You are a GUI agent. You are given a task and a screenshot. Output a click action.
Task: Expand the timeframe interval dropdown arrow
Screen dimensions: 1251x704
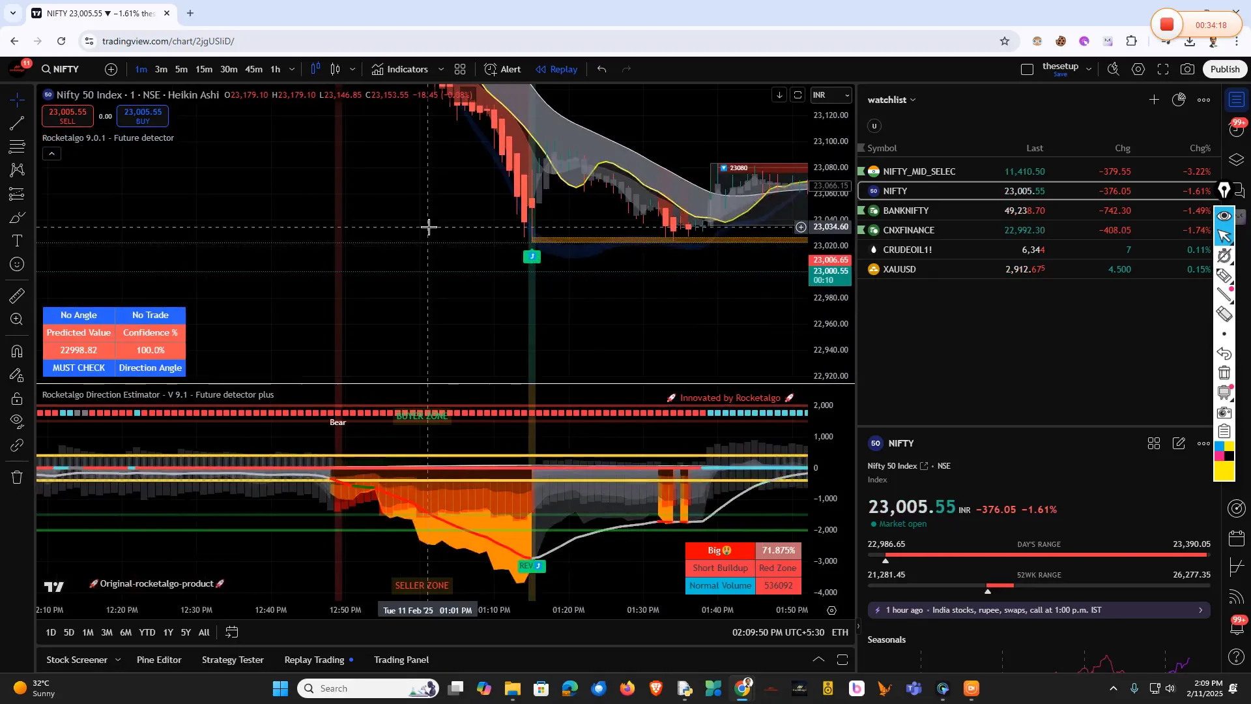click(292, 69)
